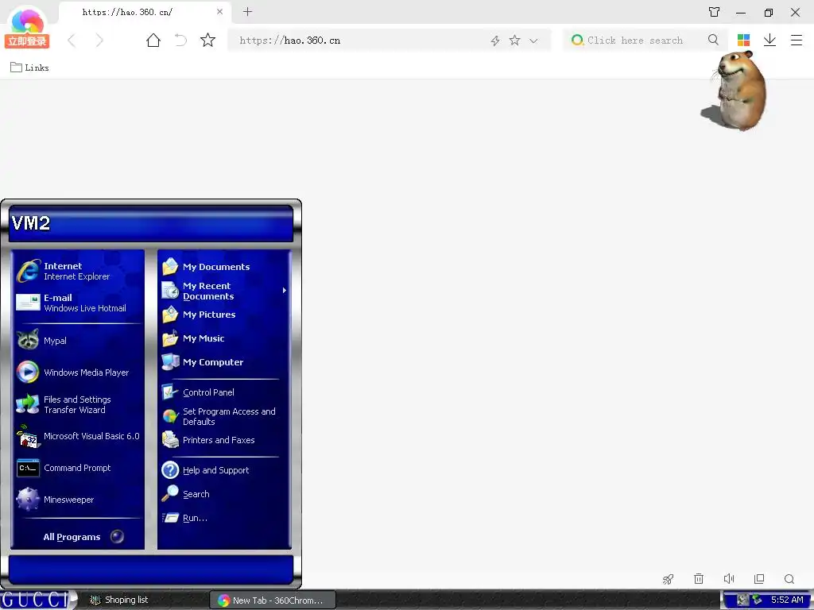Launch Mypal from Start menu
Image resolution: width=814 pixels, height=610 pixels.
pyautogui.click(x=78, y=340)
